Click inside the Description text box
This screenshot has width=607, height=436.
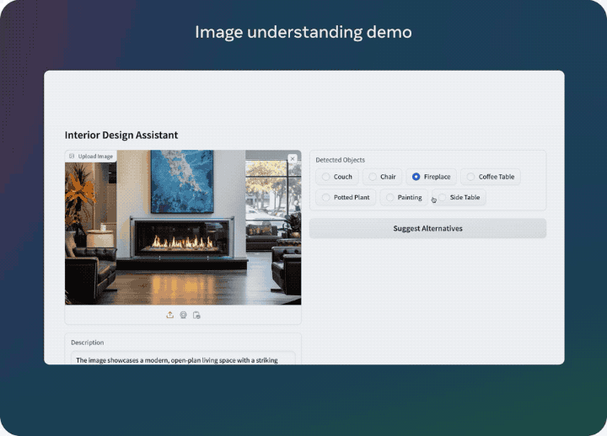click(x=183, y=359)
